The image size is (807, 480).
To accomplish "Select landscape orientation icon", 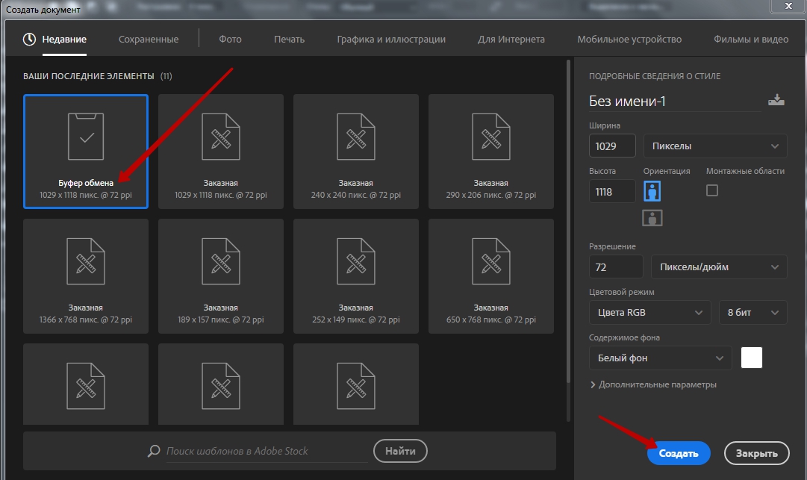I will (652, 218).
